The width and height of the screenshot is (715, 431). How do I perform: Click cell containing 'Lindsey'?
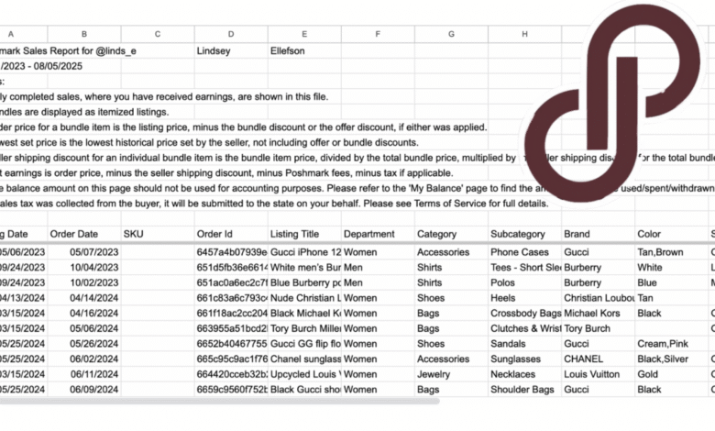click(x=231, y=50)
